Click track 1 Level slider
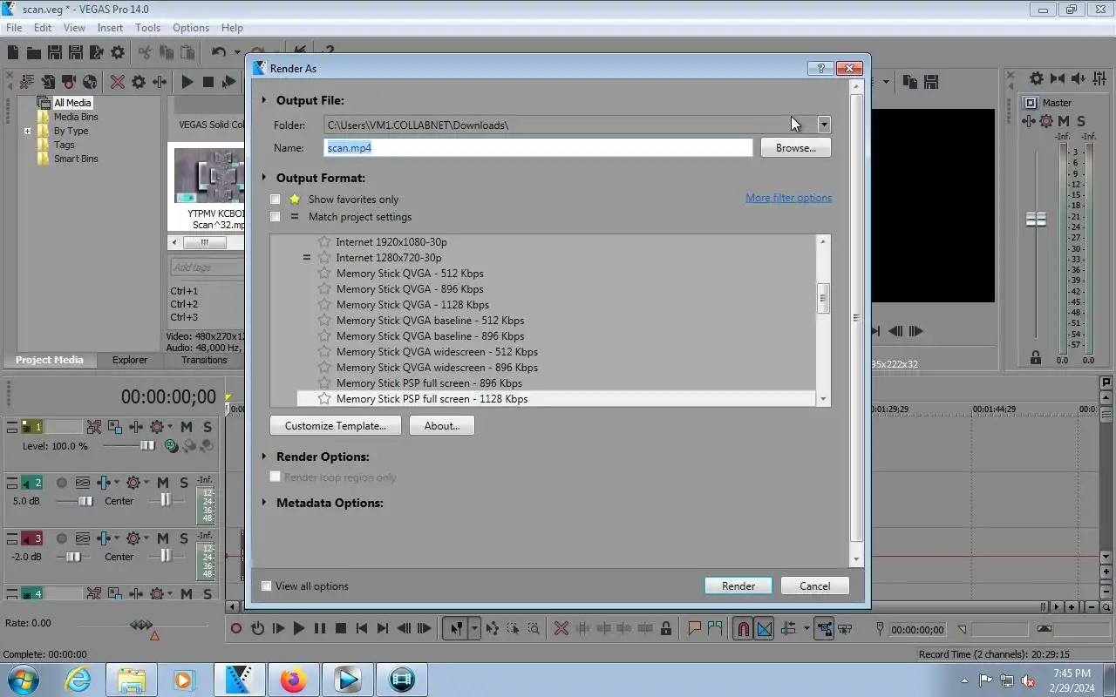Screen dimensions: 1116x697 tap(147, 446)
